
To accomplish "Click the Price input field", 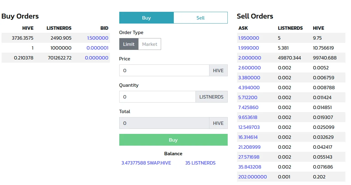I will pyautogui.click(x=164, y=70).
